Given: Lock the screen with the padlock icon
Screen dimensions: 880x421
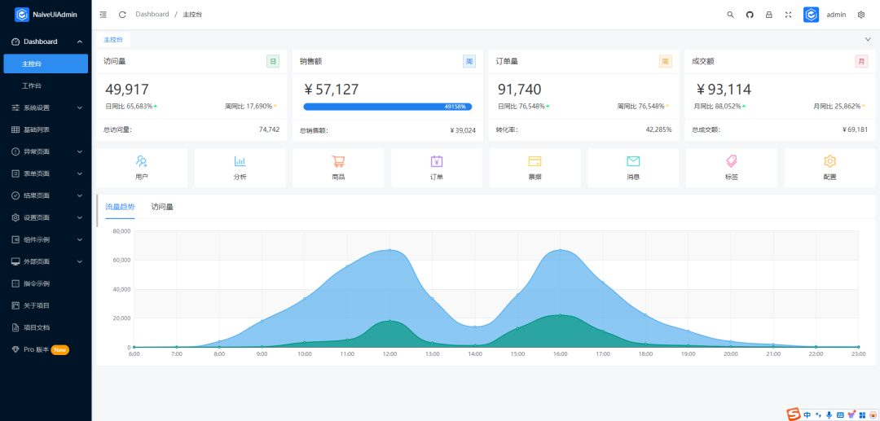Looking at the screenshot, I should [769, 15].
